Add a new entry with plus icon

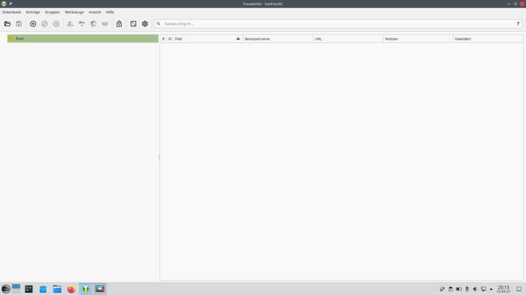[x=33, y=24]
